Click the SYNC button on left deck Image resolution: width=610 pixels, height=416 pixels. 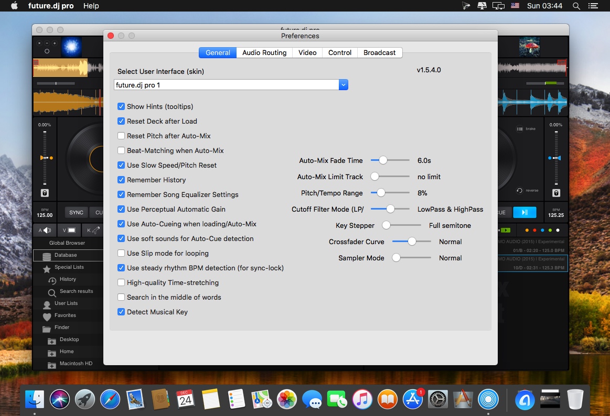(x=76, y=212)
